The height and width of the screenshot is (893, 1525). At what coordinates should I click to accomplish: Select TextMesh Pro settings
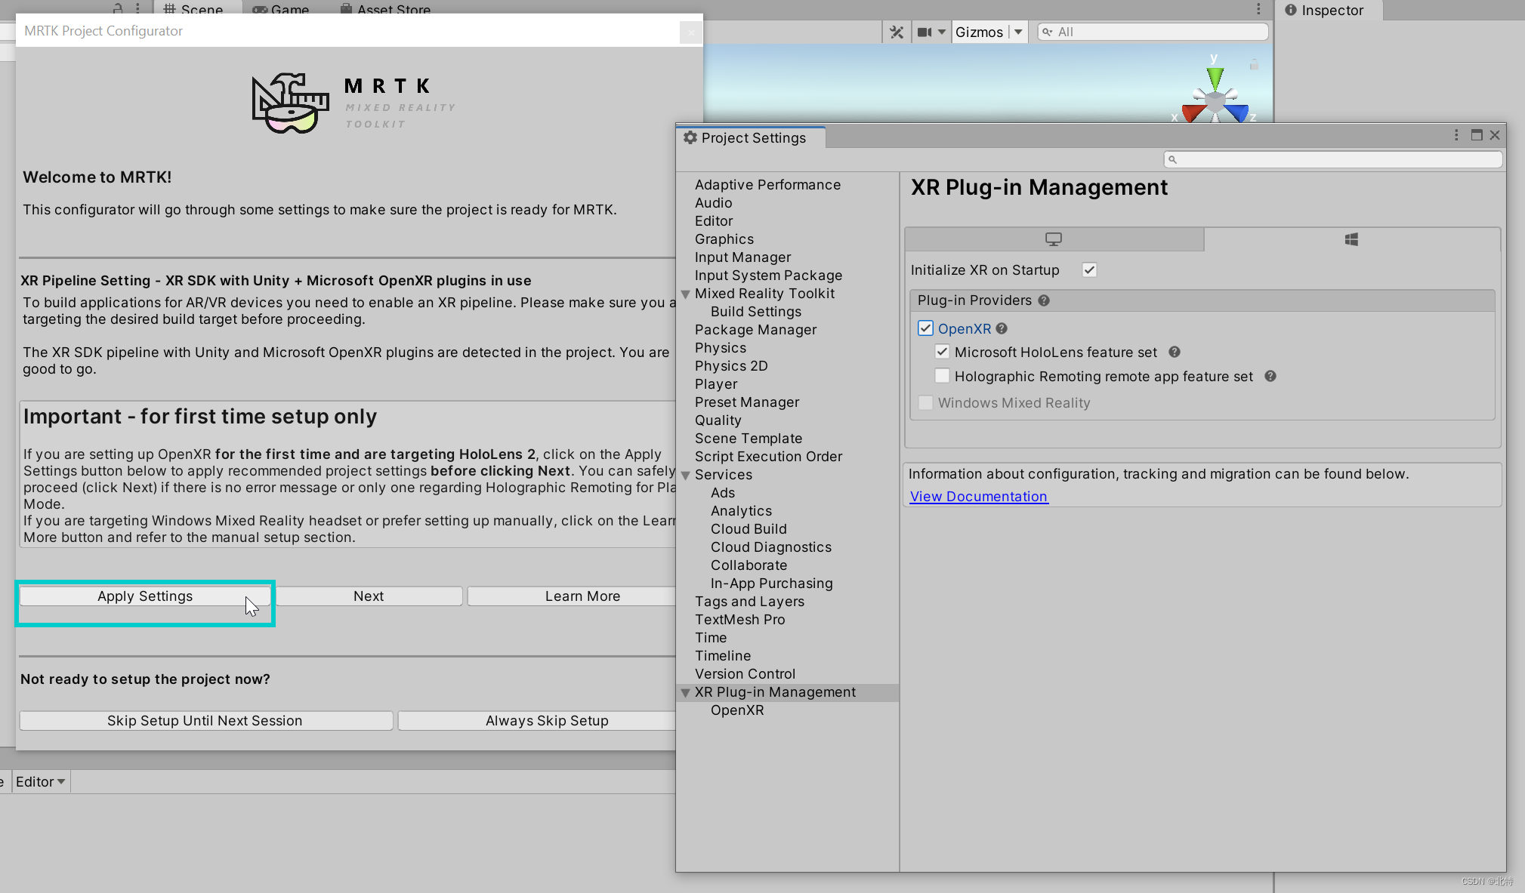(x=740, y=620)
